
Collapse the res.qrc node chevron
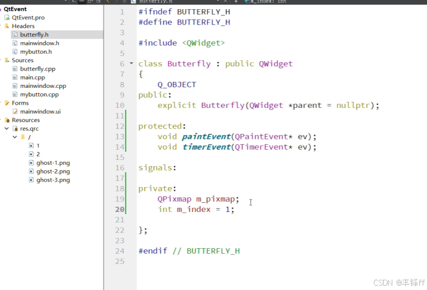7,128
